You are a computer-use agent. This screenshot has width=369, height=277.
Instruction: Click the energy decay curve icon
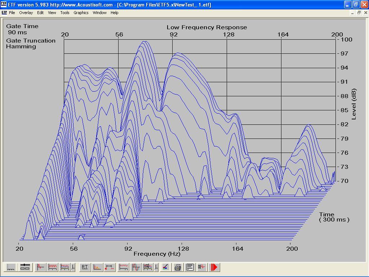tap(97, 267)
